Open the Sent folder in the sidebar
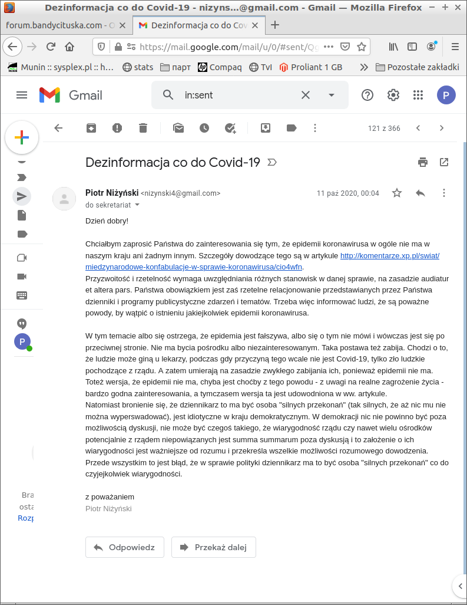Screen dimensions: 467x605 [x=22, y=196]
